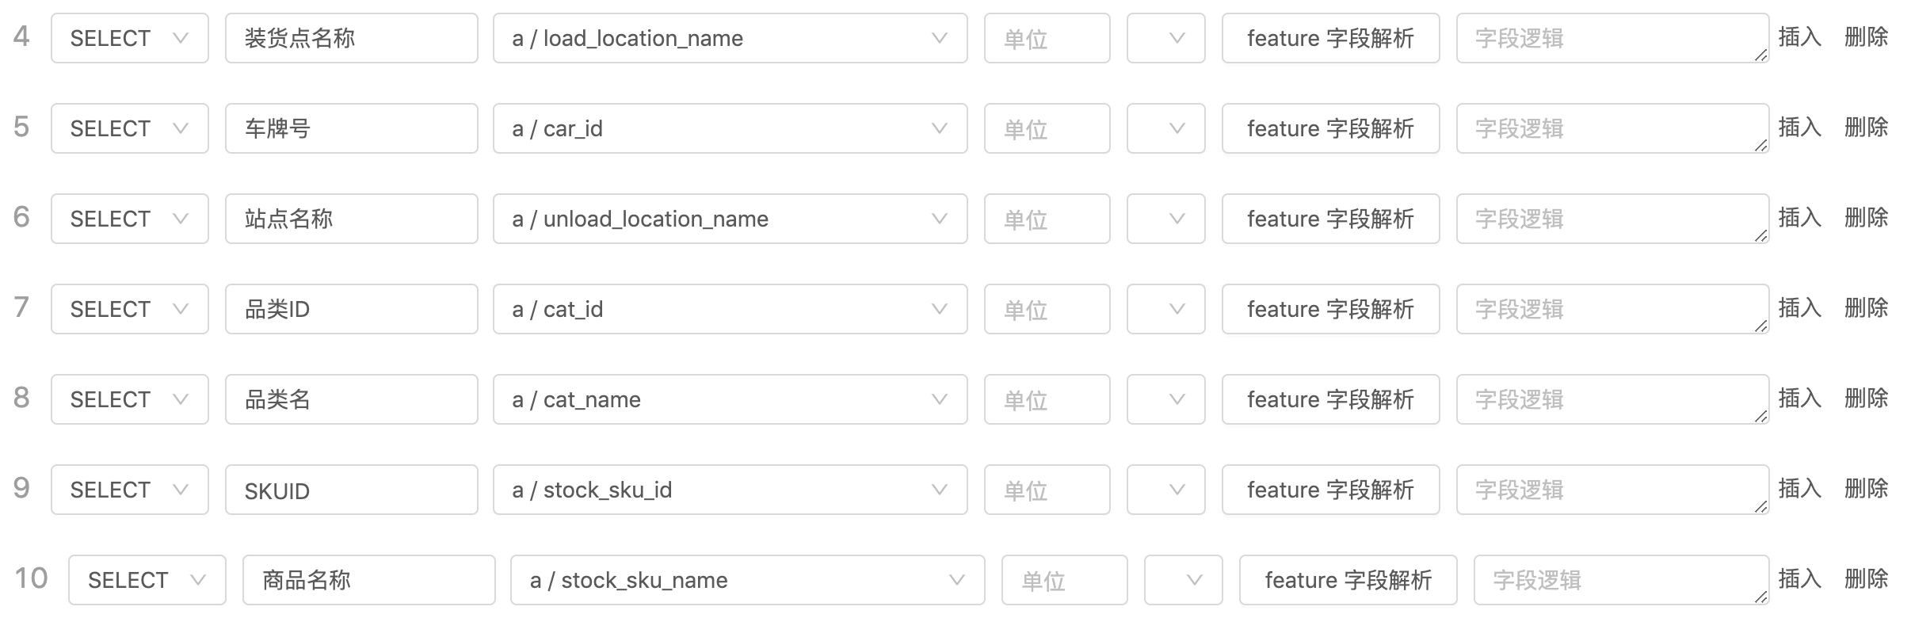The width and height of the screenshot is (1911, 637).
Task: Click feature 字段解析 button in row 4
Action: 1330,38
